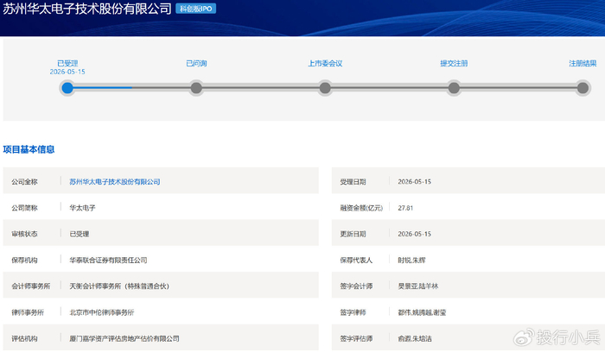Click the financing amount 27.81
This screenshot has width=605, height=352.
click(405, 208)
